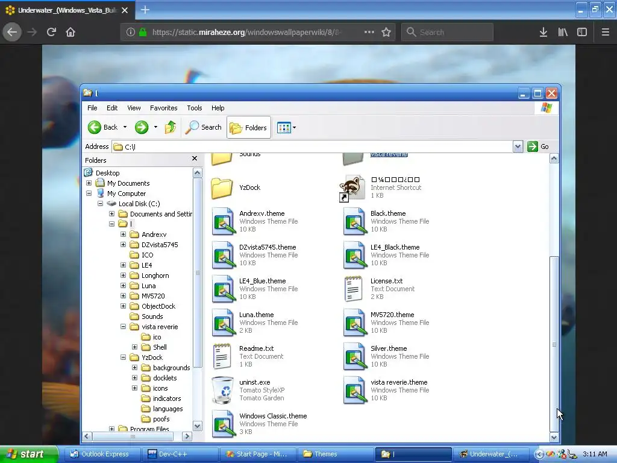
Task: Switch to the Themes taskbar window
Action: (335, 454)
